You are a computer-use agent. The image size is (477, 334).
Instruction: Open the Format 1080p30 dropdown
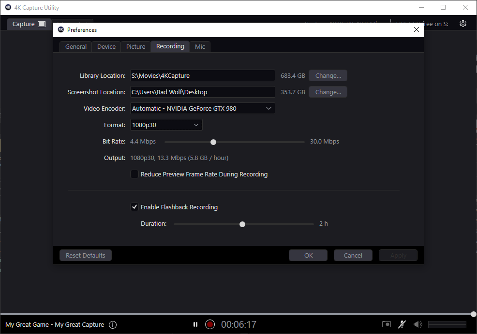pyautogui.click(x=166, y=125)
